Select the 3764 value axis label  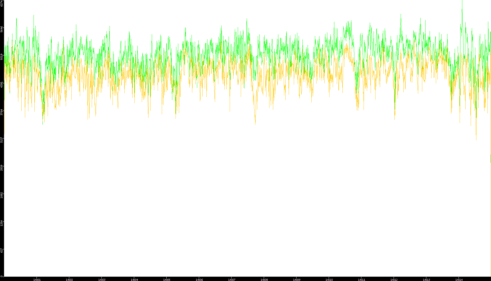tap(2, 112)
